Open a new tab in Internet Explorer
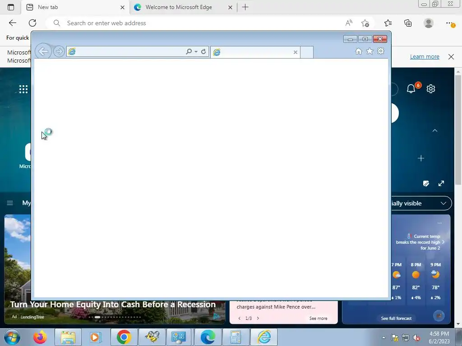The height and width of the screenshot is (346, 462). (x=307, y=52)
